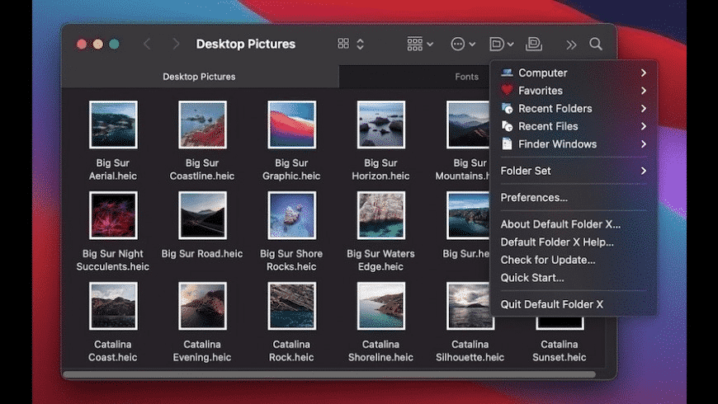718x404 pixels.
Task: Click the Catalina Rock.heic file name
Action: [x=291, y=351]
